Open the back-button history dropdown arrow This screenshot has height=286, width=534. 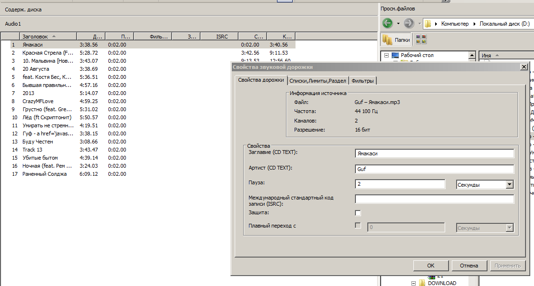pyautogui.click(x=398, y=24)
